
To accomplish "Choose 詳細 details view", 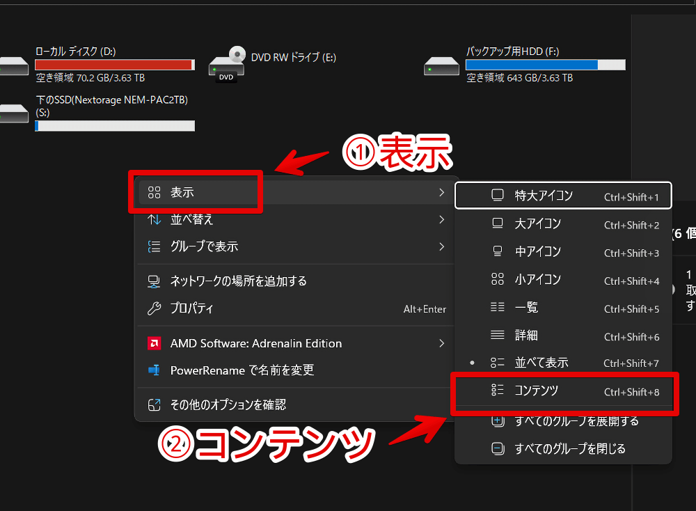I will point(525,335).
